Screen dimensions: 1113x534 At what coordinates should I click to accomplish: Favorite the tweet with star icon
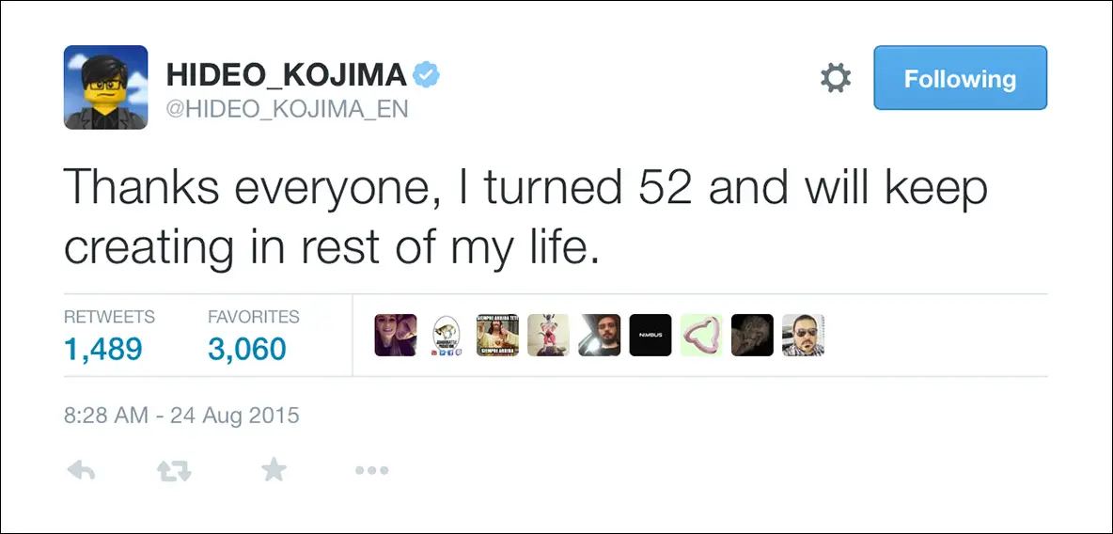pyautogui.click(x=274, y=470)
